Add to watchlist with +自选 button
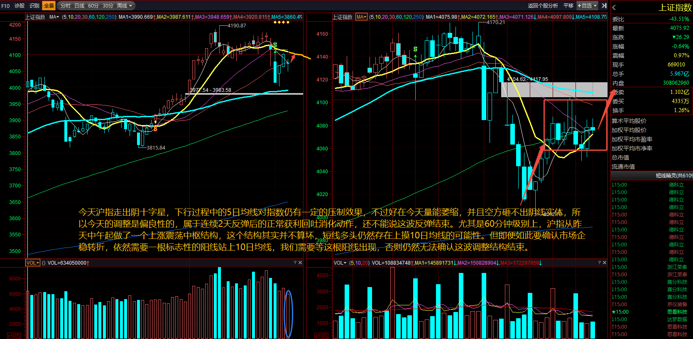Image resolution: width=693 pixels, height=339 pixels. click(x=587, y=5)
